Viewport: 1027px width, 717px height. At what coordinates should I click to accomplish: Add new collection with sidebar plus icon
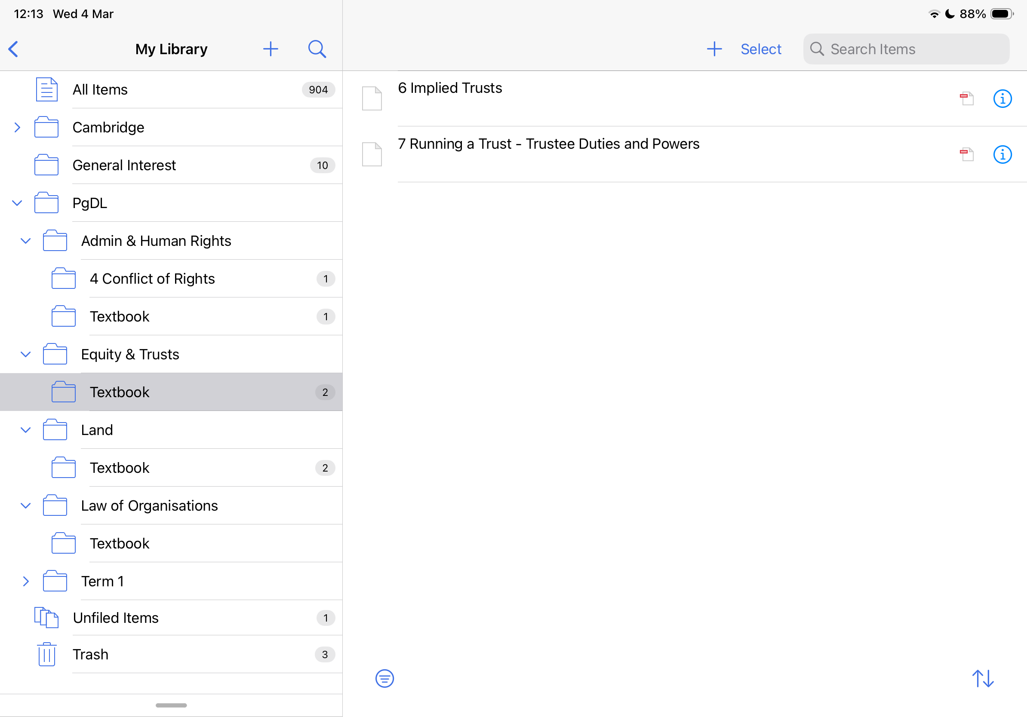(x=270, y=49)
